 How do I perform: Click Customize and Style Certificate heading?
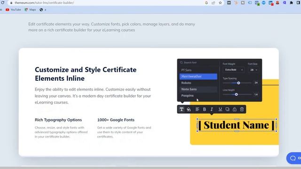point(86,74)
